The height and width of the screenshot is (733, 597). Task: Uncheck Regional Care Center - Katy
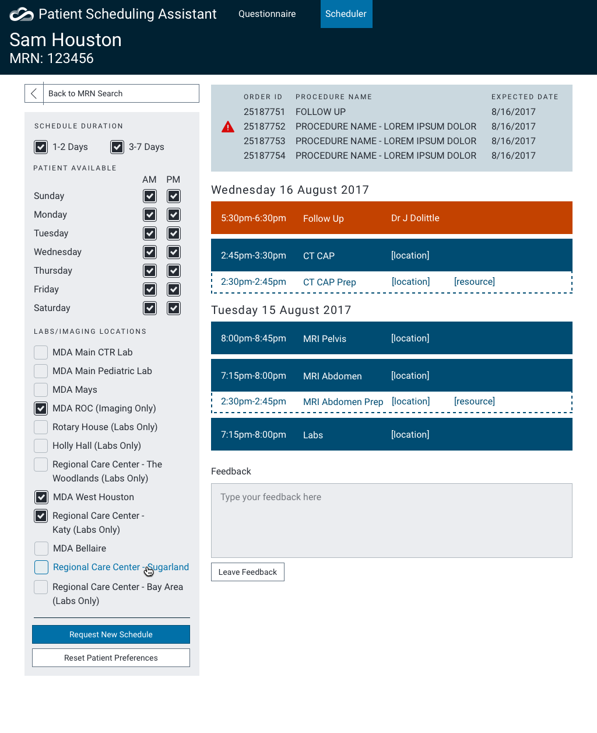click(x=41, y=516)
